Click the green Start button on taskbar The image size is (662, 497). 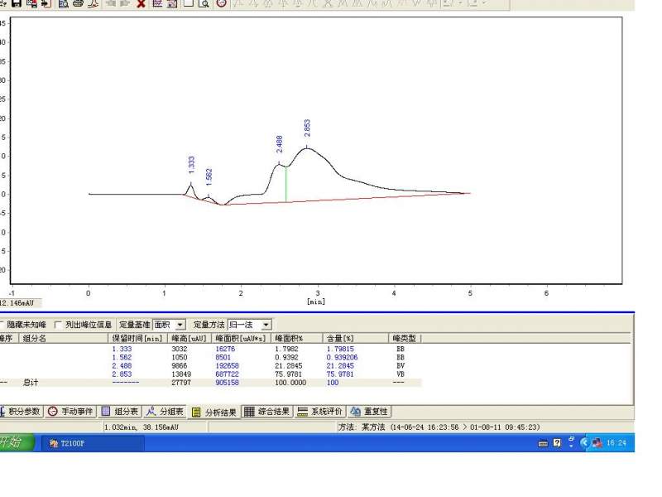16,442
